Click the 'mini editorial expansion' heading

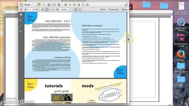tap(57, 37)
